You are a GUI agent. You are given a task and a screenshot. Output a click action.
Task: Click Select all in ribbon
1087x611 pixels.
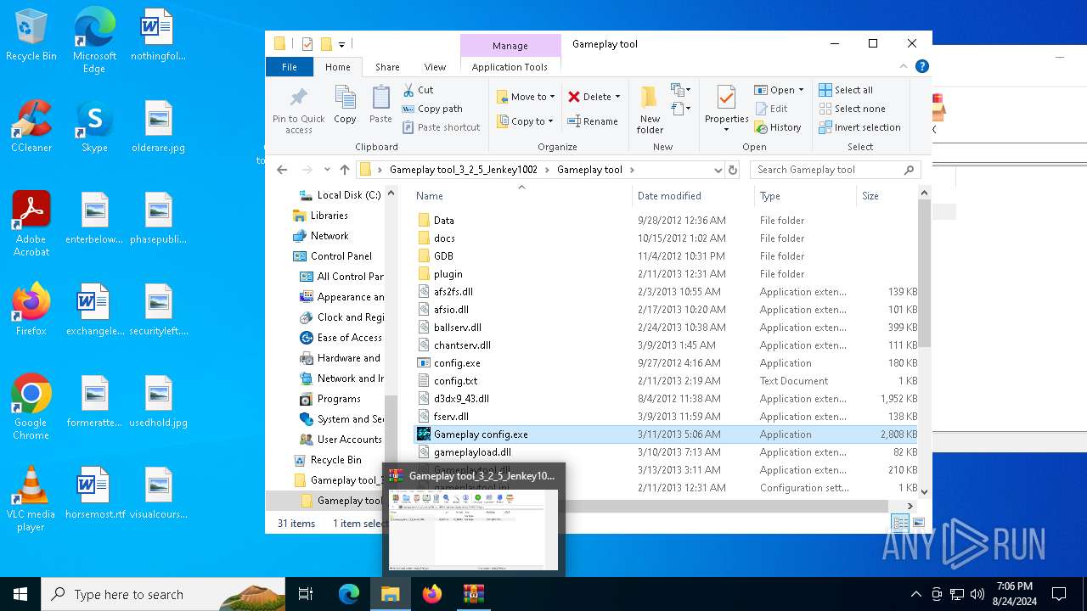846,90
